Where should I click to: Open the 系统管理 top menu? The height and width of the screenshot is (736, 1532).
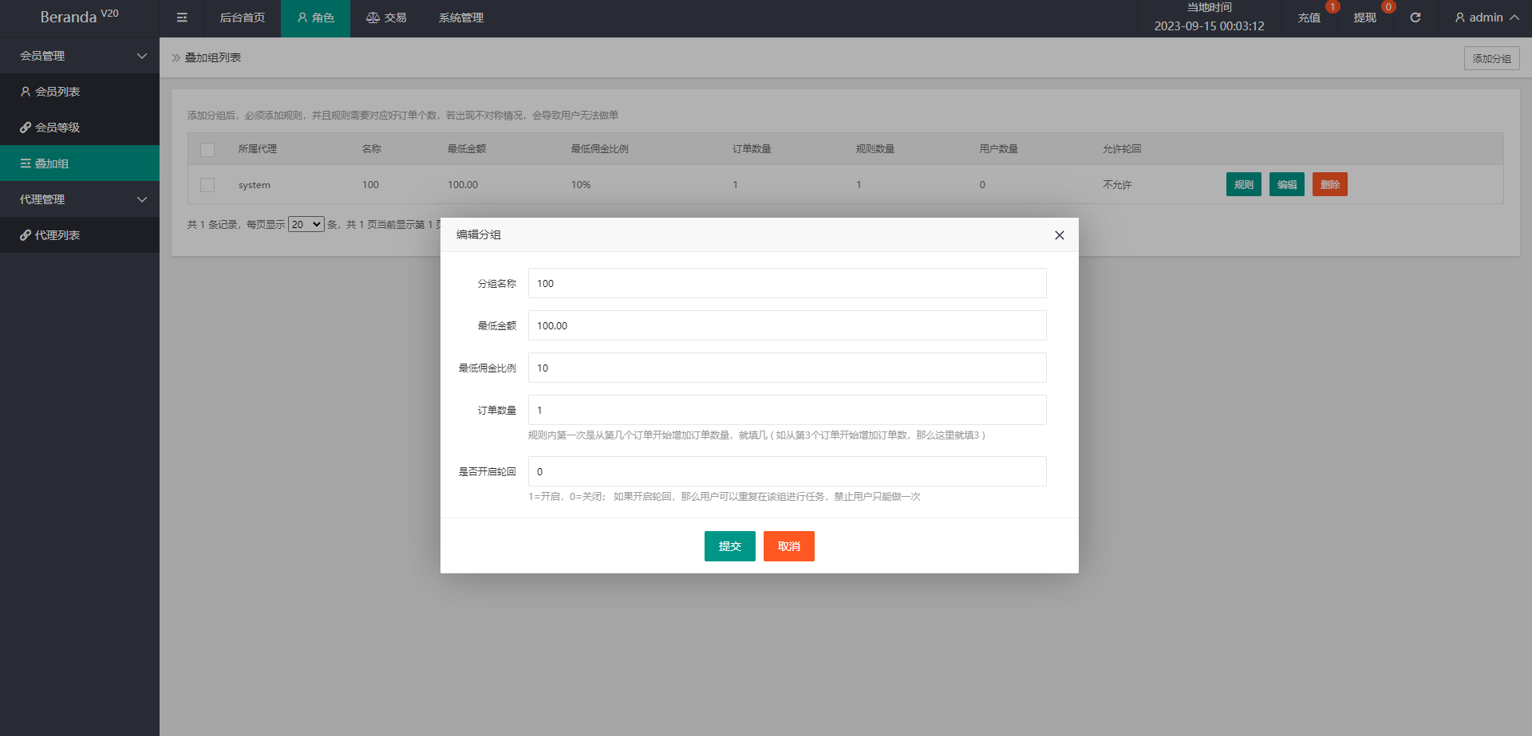point(461,18)
